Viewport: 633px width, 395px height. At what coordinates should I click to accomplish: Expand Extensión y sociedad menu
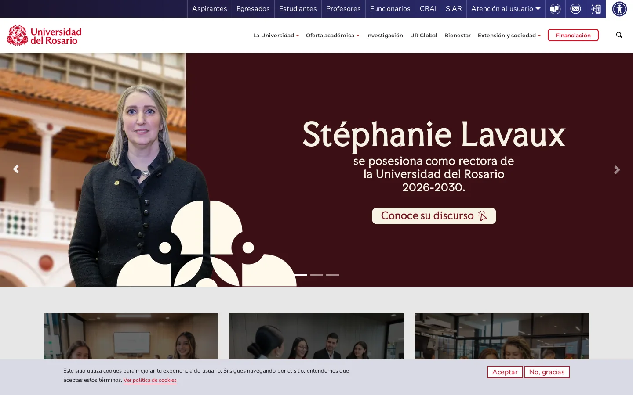click(509, 36)
